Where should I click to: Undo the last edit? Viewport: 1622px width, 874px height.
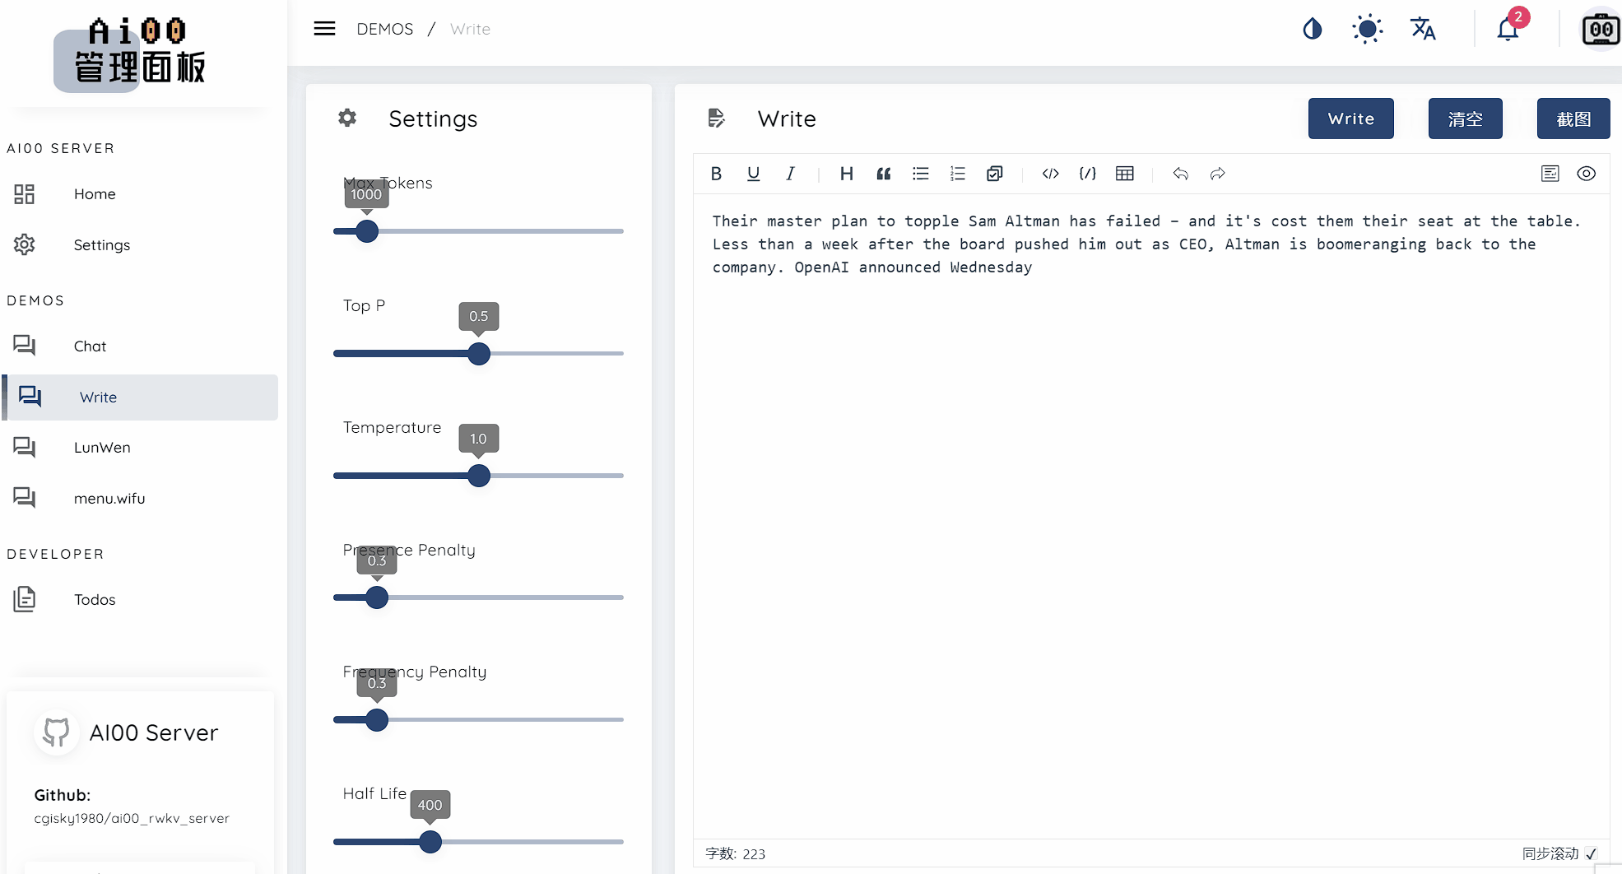coord(1181,174)
